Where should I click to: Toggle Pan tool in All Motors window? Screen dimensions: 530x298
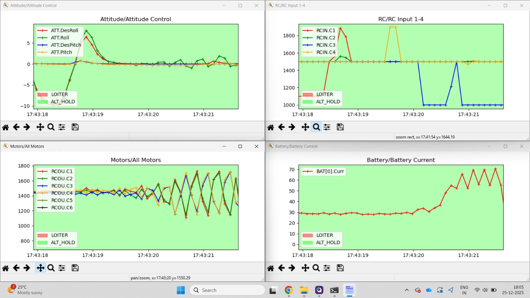pyautogui.click(x=40, y=268)
